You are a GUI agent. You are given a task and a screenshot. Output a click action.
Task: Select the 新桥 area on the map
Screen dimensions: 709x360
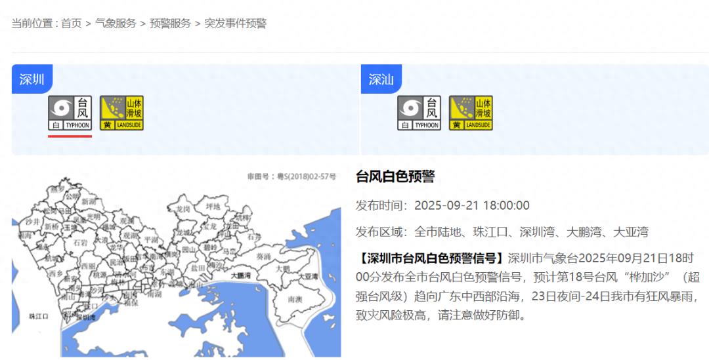52,227
